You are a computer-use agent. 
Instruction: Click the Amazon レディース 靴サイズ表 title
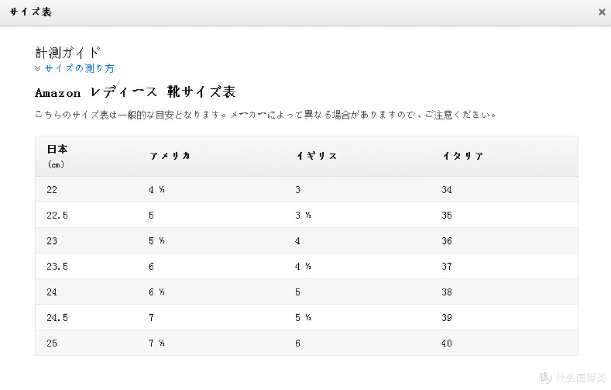pyautogui.click(x=135, y=92)
